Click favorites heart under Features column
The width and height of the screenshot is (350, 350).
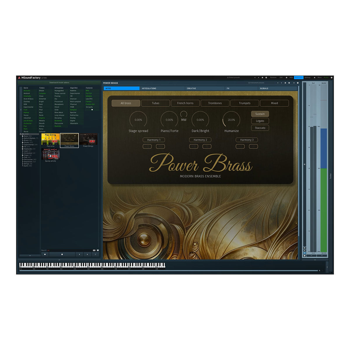(92, 110)
